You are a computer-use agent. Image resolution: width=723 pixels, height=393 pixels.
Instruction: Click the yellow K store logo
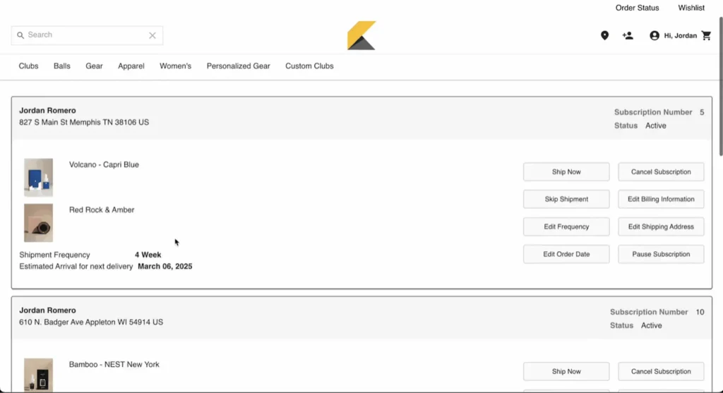[x=361, y=35]
